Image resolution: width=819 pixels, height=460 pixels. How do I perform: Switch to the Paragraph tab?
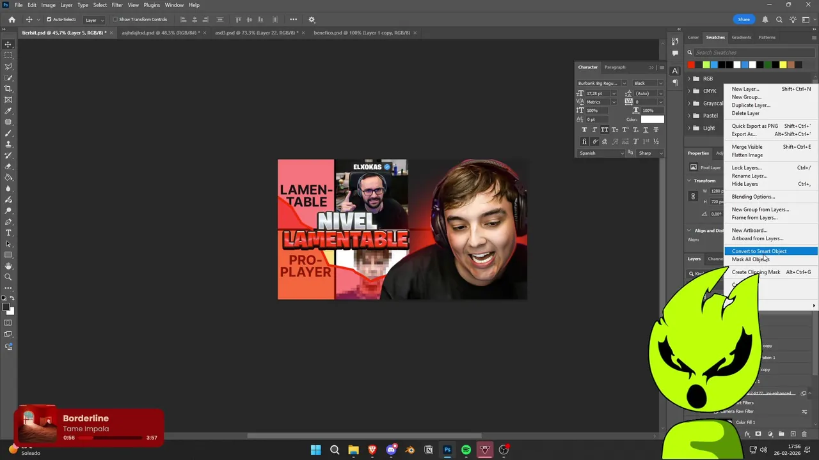pos(615,67)
